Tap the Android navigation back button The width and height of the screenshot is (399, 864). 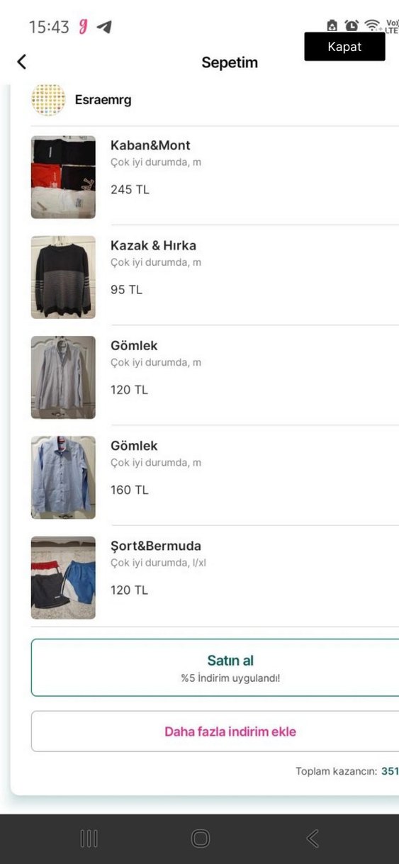312,838
